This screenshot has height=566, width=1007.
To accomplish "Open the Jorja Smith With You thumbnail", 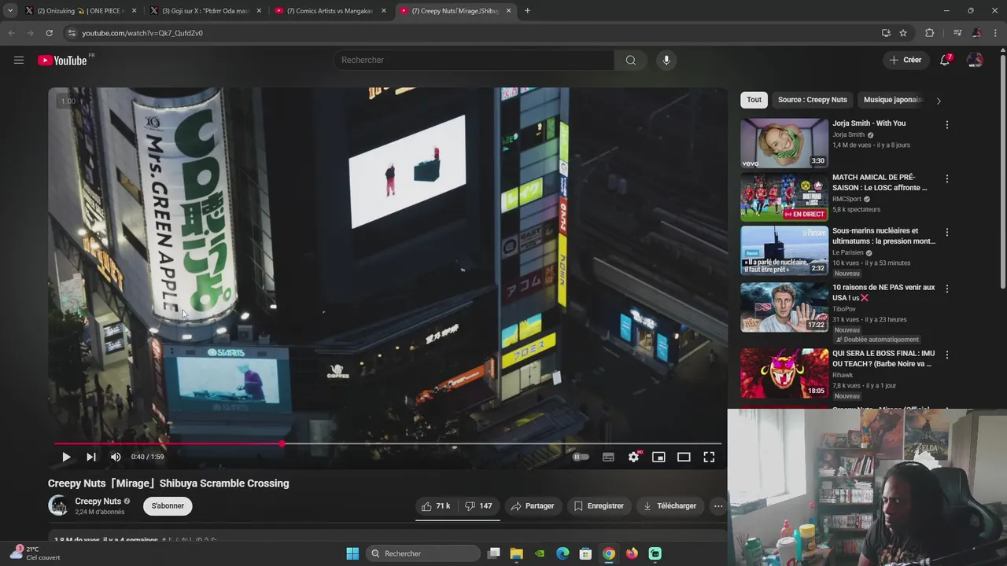I will [784, 143].
